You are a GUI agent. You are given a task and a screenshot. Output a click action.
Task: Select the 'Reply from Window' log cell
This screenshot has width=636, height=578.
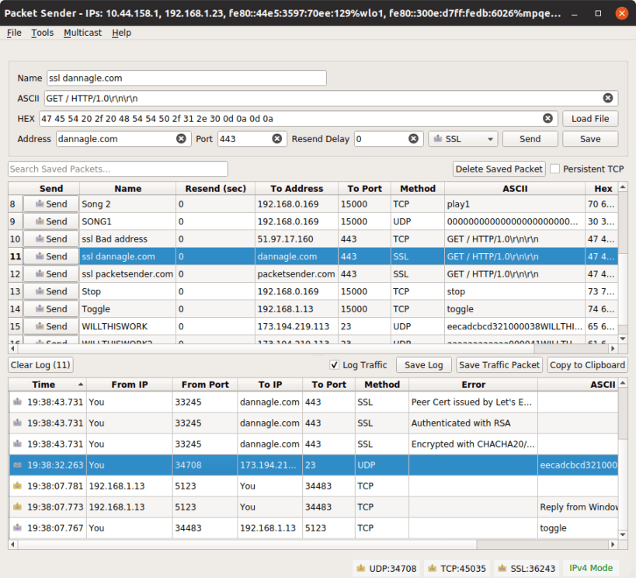[579, 507]
